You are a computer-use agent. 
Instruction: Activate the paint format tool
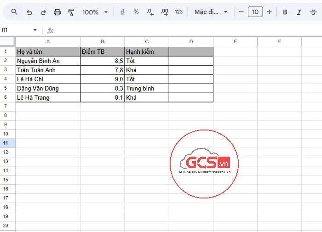tap(71, 12)
